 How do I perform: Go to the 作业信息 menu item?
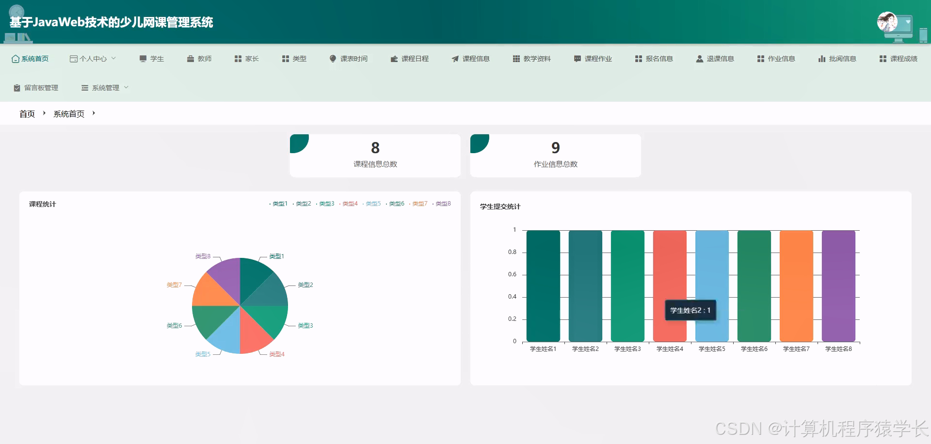pos(776,59)
